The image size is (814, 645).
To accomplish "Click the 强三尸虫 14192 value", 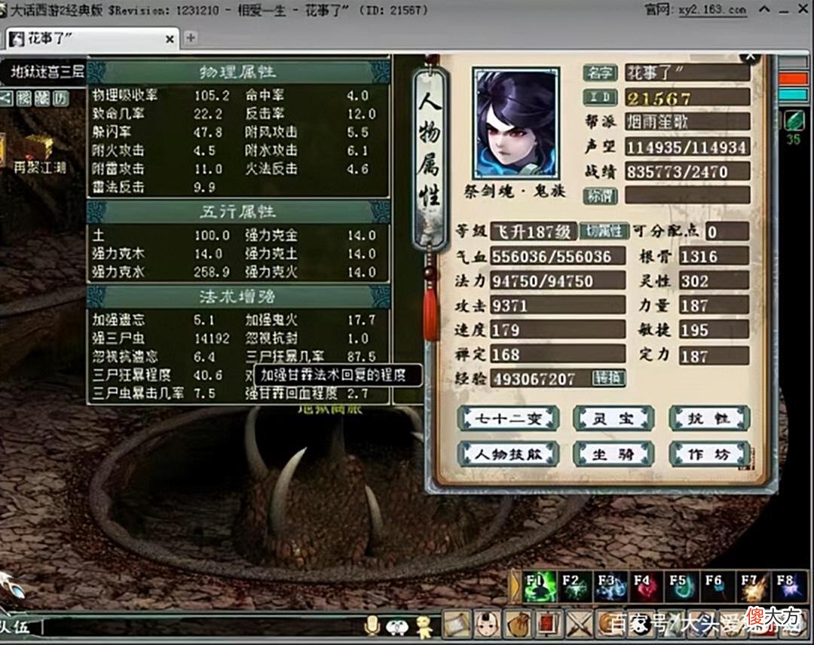I will pos(212,338).
